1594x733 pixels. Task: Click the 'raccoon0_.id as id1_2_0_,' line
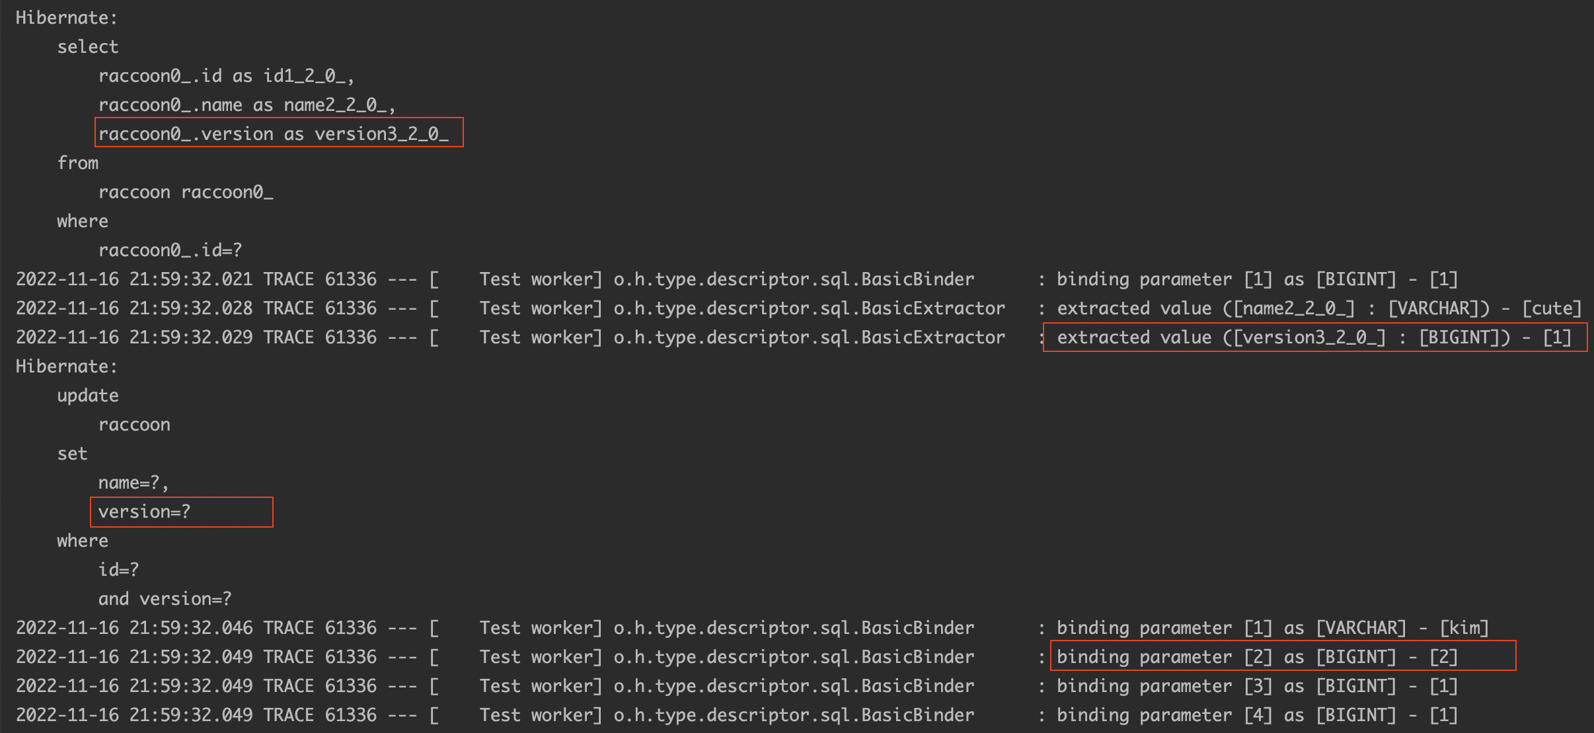tap(226, 76)
